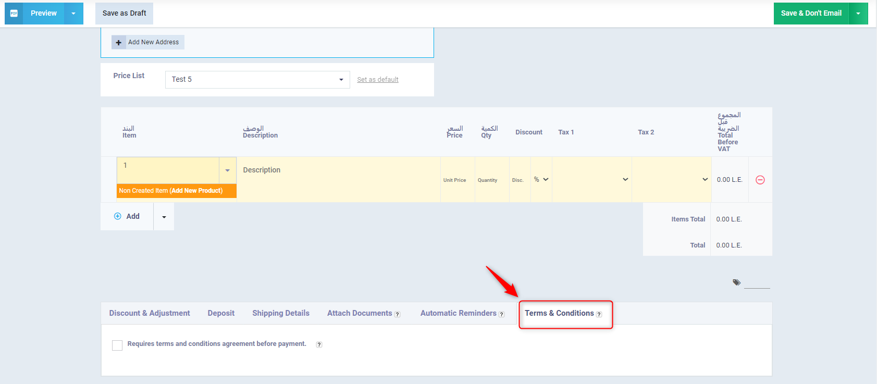Enable requires terms and conditions agreement checkbox
The image size is (877, 384).
(x=117, y=345)
